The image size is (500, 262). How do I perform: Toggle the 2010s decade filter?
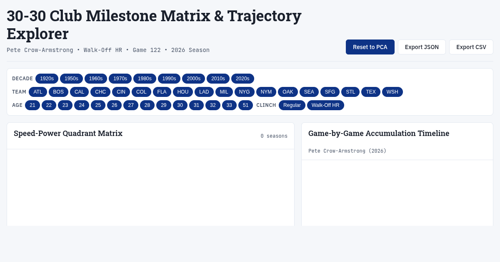pyautogui.click(x=218, y=79)
